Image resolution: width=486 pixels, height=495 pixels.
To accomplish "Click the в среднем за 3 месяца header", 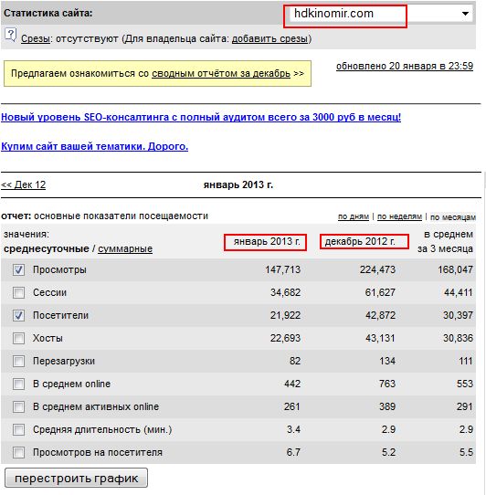I will point(445,241).
